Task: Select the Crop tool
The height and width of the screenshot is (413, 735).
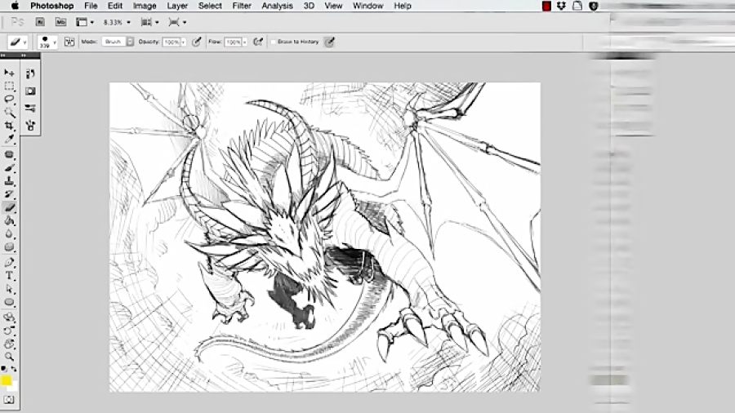Action: tap(9, 126)
